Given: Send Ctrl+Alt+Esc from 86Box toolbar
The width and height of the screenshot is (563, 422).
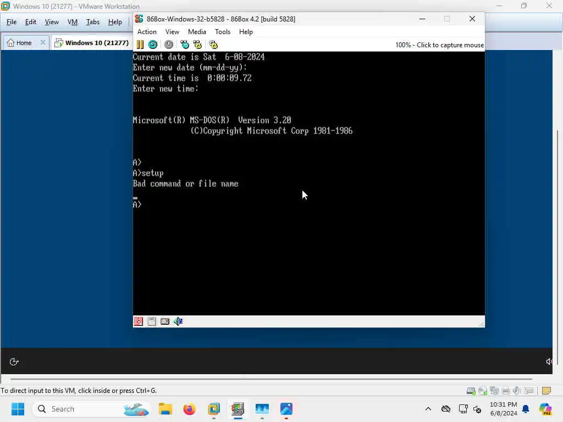Looking at the screenshot, I should [197, 45].
